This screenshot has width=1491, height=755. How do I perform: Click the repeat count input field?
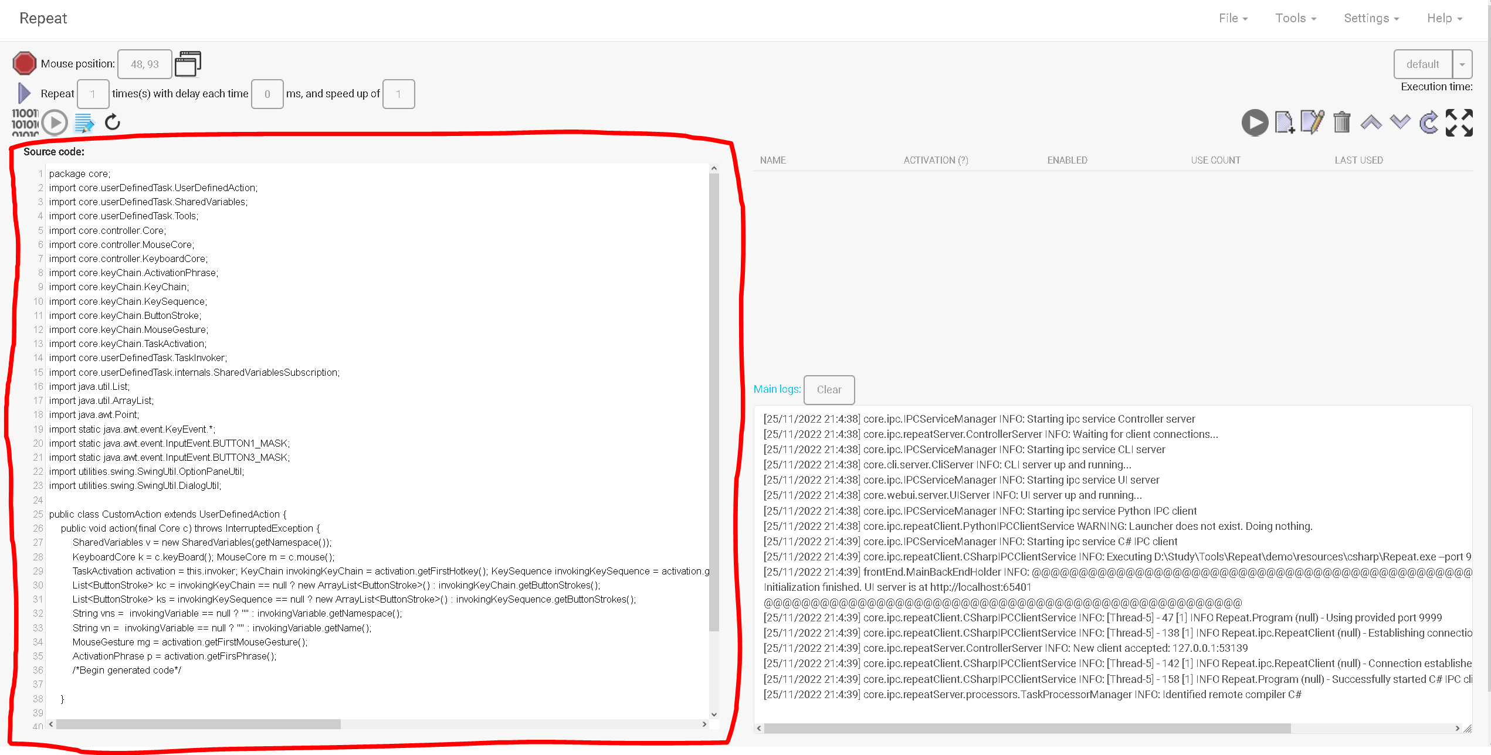(93, 94)
